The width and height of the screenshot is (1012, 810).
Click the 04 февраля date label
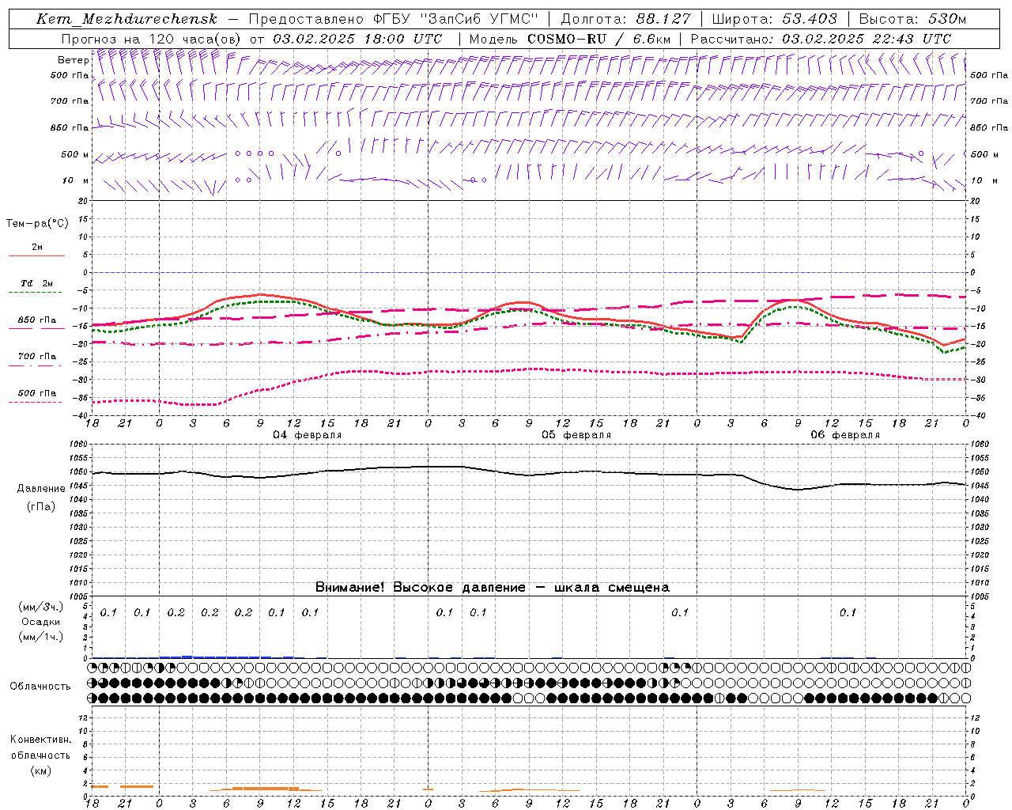click(308, 435)
